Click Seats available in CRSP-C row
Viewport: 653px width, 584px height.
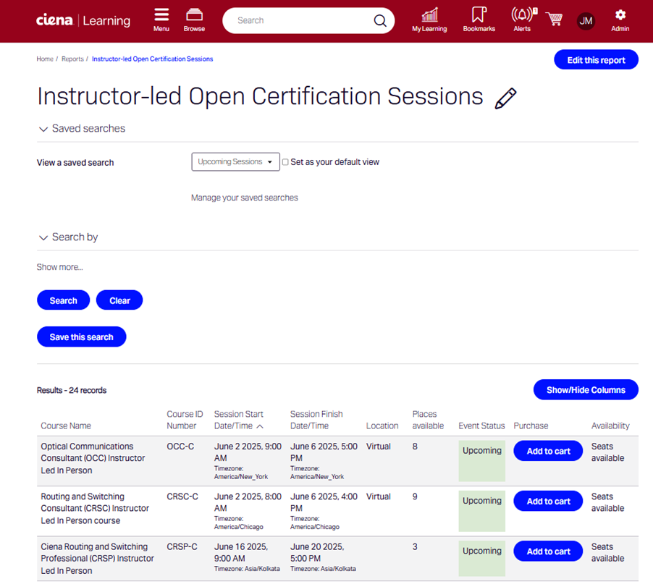click(607, 552)
